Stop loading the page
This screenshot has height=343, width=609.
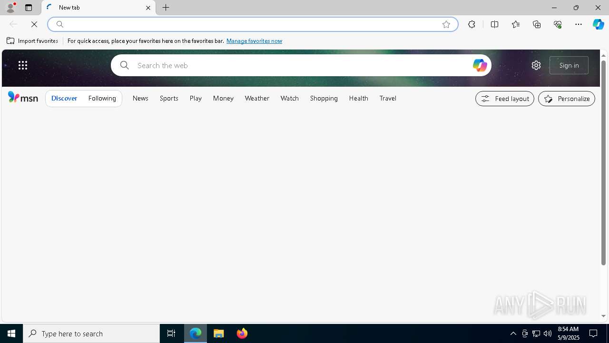34,24
